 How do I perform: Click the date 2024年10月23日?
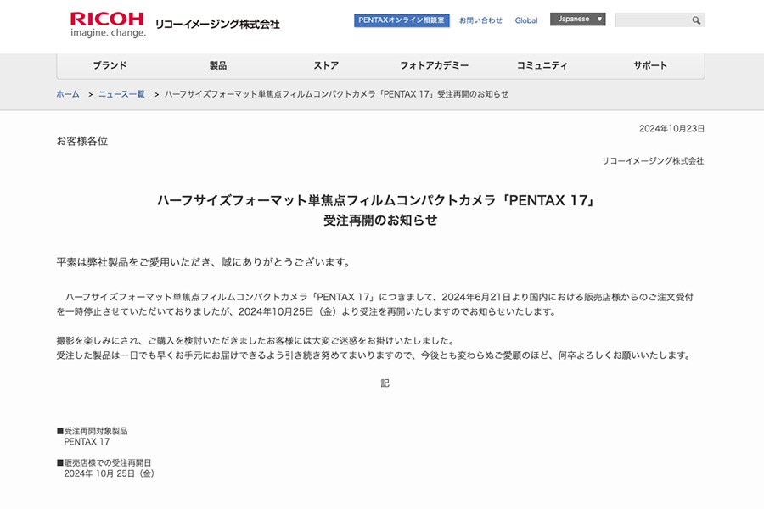coord(672,129)
